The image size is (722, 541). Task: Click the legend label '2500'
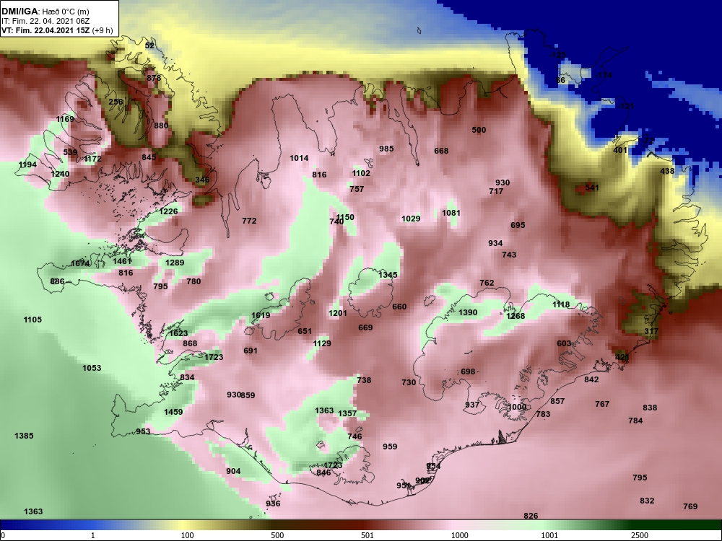pyautogui.click(x=640, y=535)
